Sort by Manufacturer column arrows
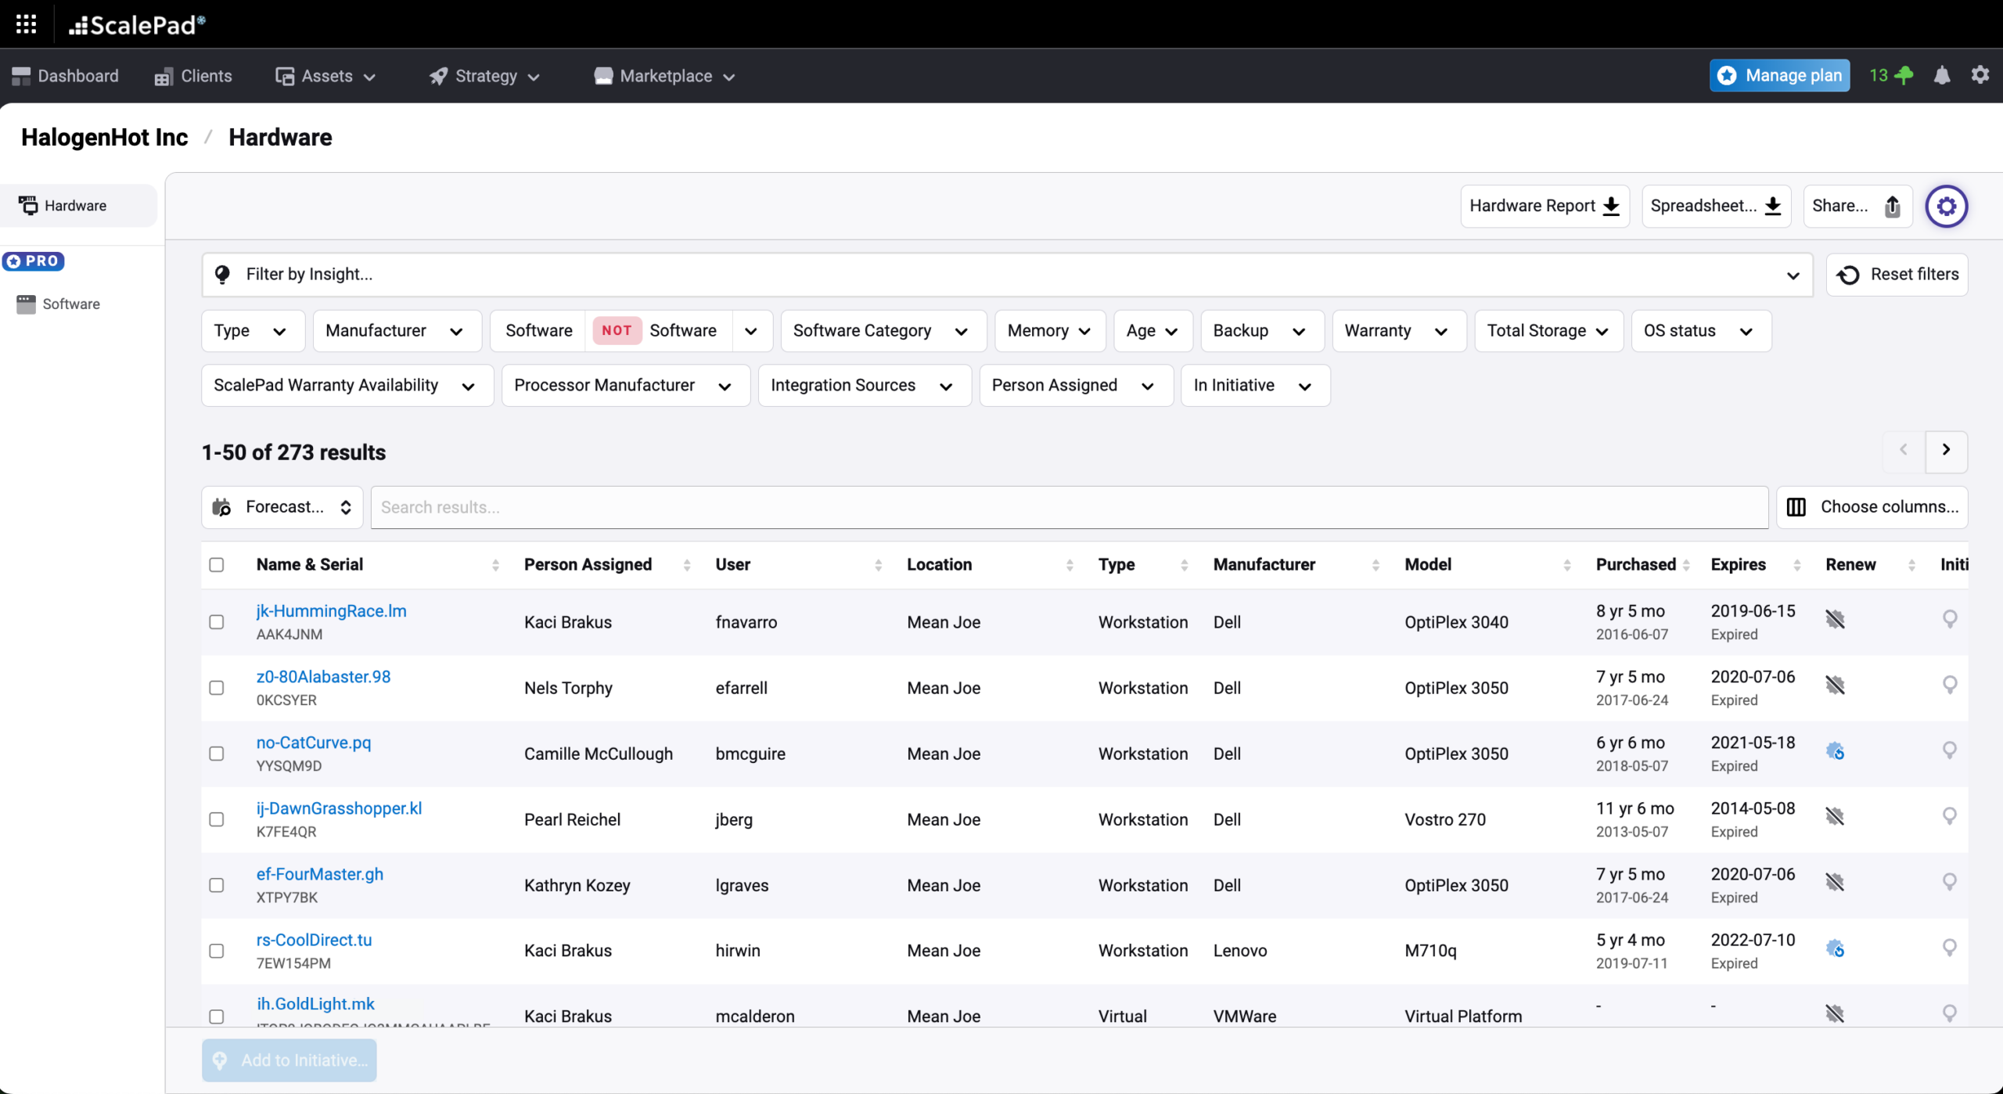 pyautogui.click(x=1375, y=565)
